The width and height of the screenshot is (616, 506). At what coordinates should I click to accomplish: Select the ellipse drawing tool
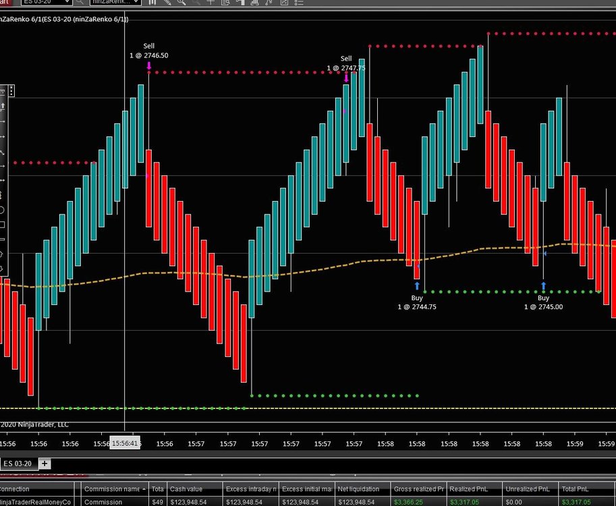pos(3,210)
